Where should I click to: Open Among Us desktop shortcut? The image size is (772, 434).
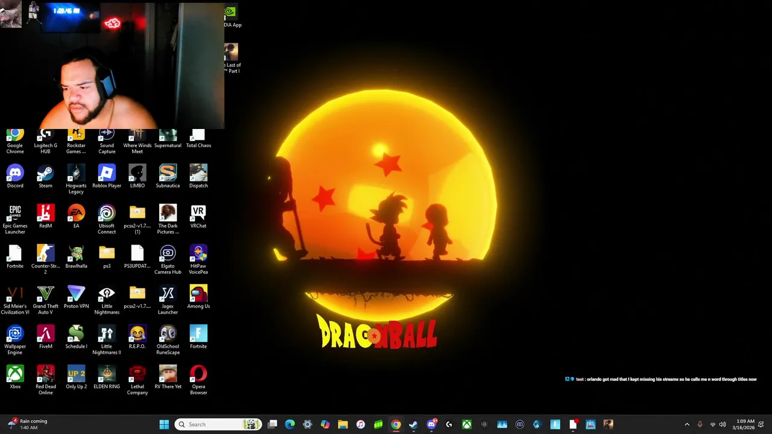pyautogui.click(x=198, y=297)
